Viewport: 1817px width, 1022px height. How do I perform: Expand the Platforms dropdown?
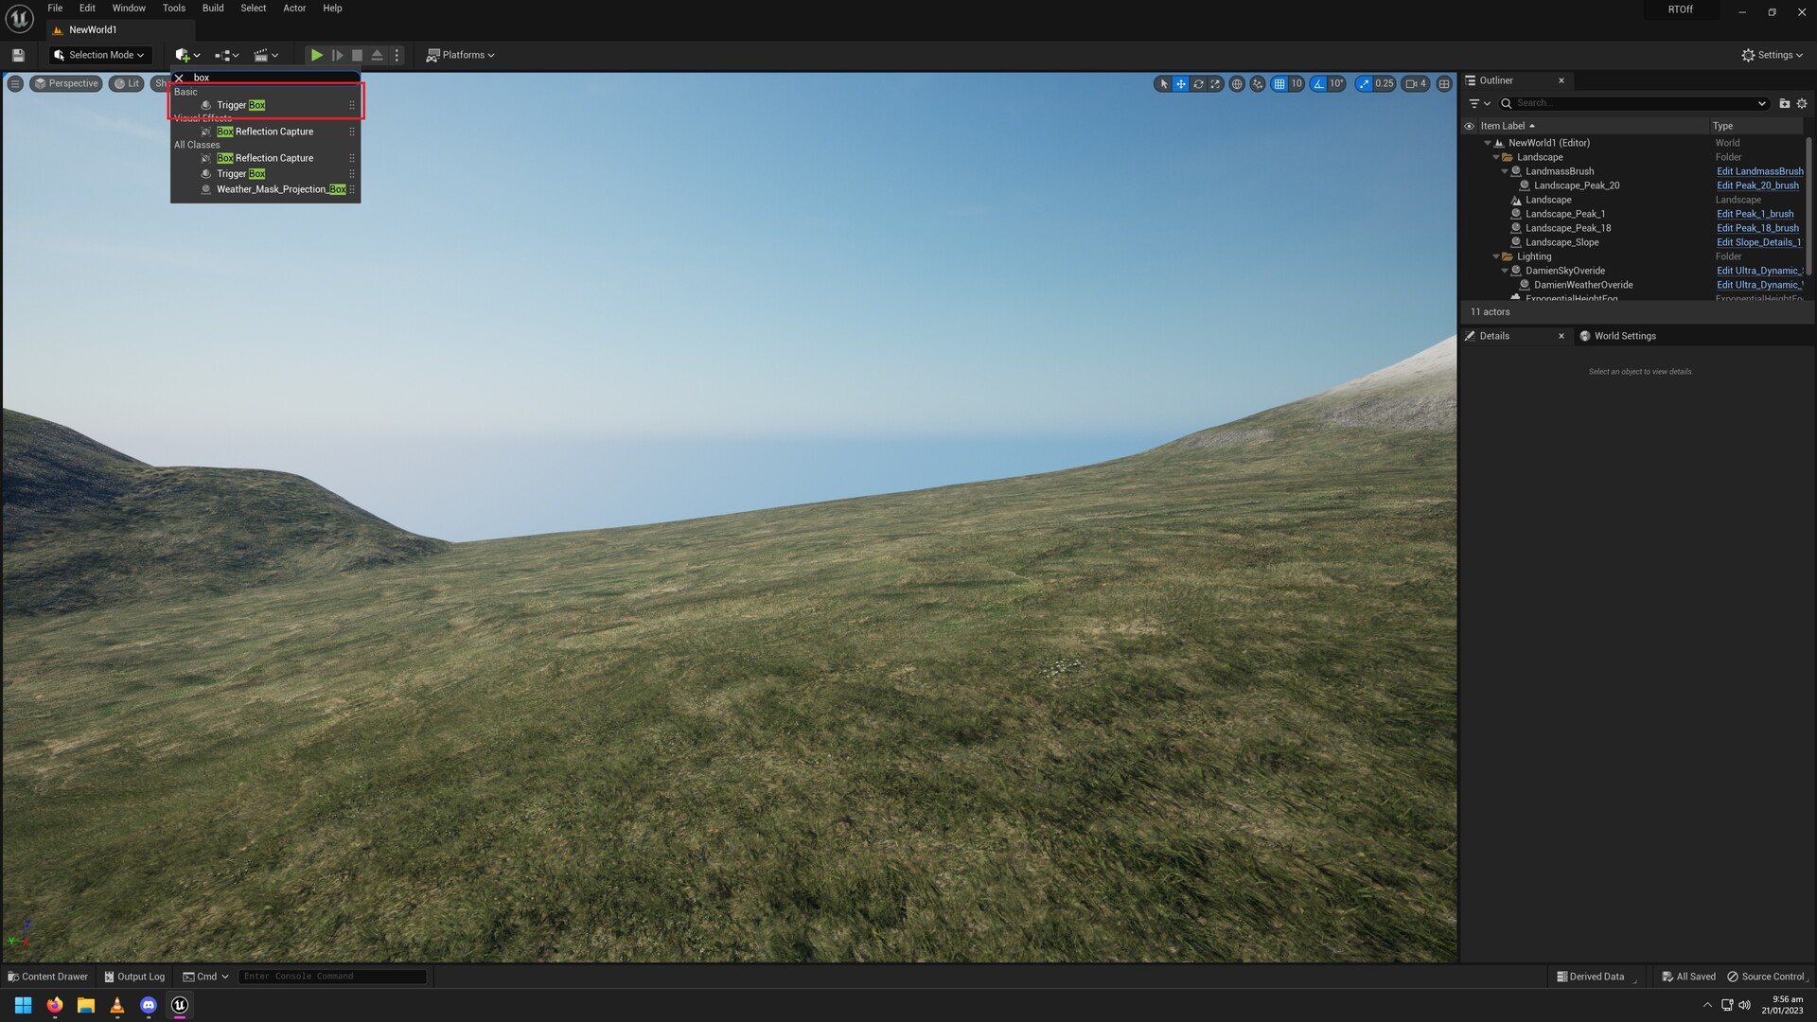coord(461,55)
